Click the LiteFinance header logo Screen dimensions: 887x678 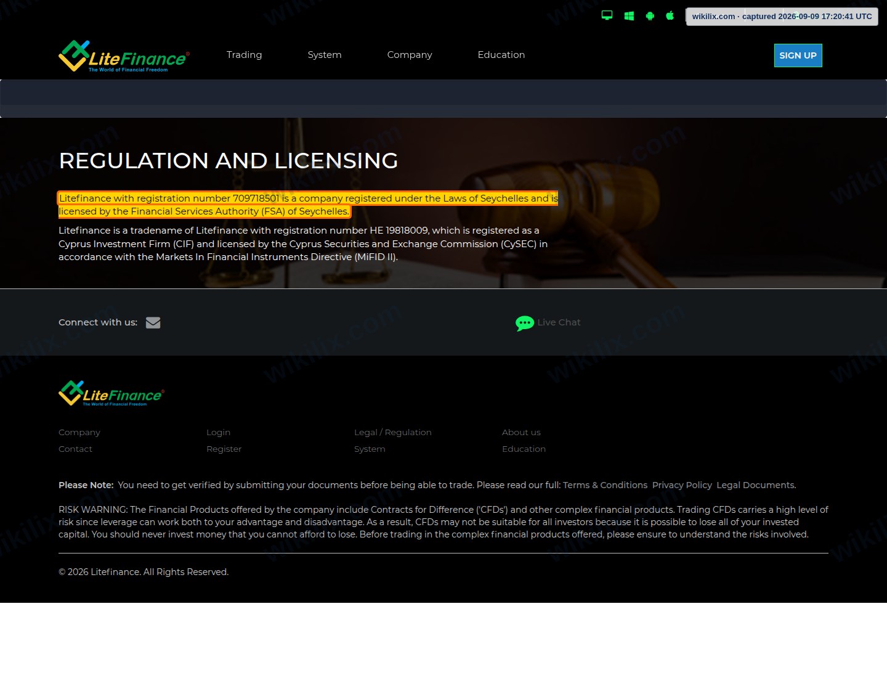pos(124,56)
